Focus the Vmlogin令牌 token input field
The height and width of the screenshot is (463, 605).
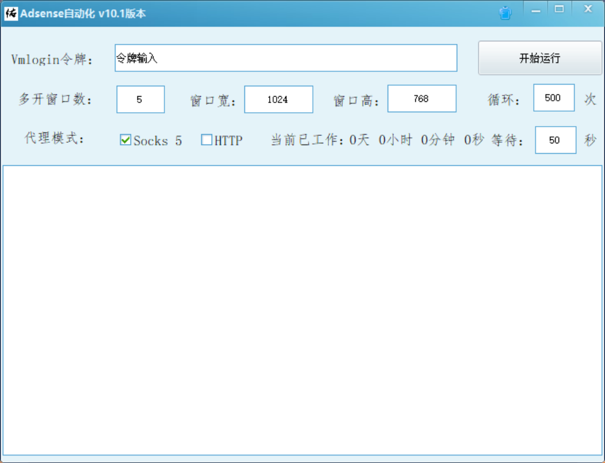coord(286,58)
